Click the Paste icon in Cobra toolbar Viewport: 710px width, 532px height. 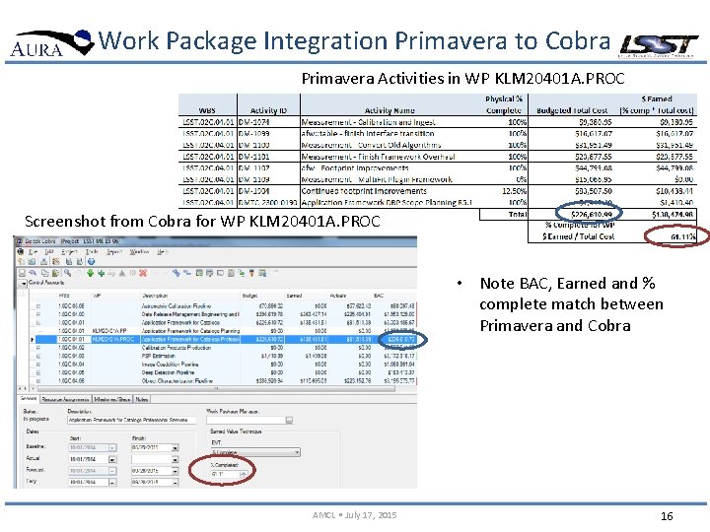[55, 273]
